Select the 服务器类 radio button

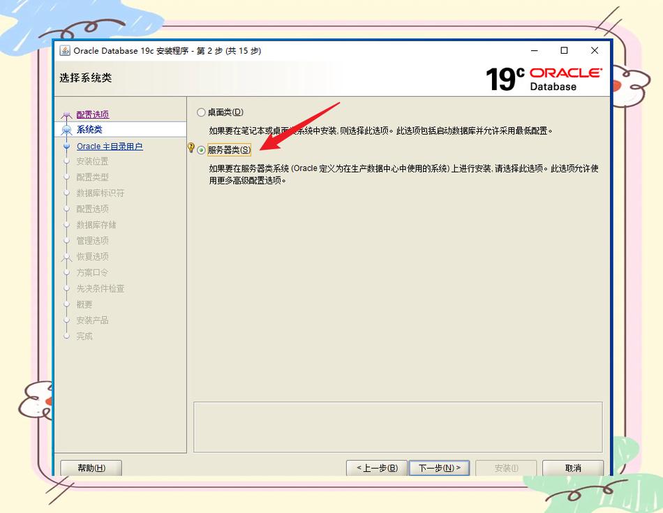[x=200, y=149]
